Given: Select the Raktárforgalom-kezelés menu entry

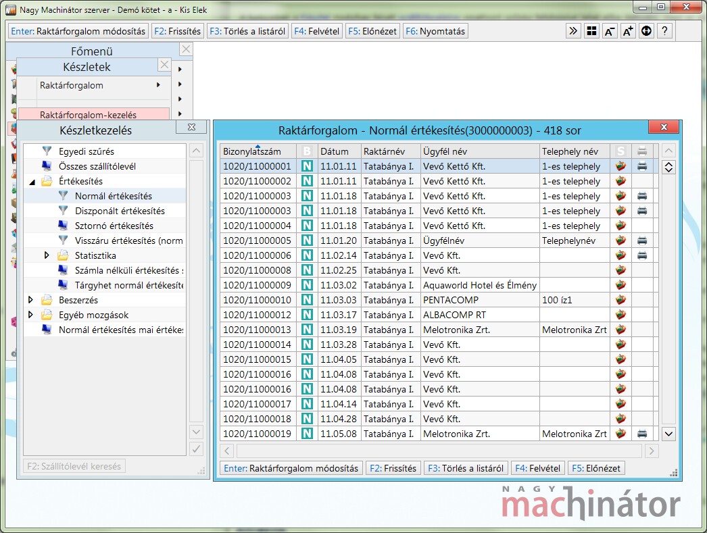Looking at the screenshot, I should pos(88,115).
